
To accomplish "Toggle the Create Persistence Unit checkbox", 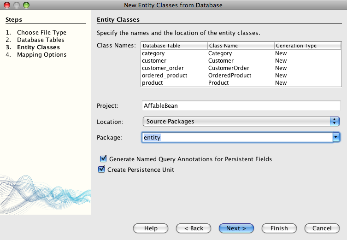I will 102,170.
